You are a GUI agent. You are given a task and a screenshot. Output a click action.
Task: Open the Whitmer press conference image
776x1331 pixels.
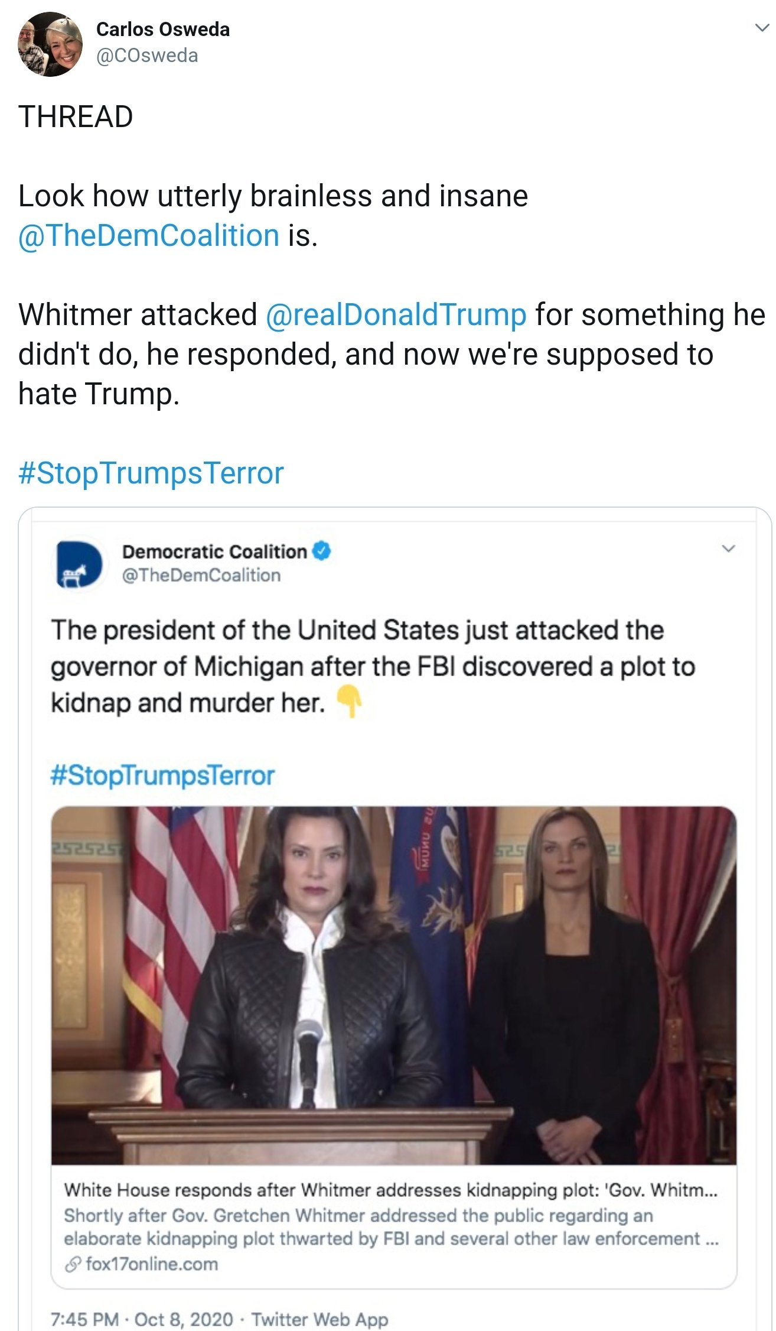tap(394, 985)
